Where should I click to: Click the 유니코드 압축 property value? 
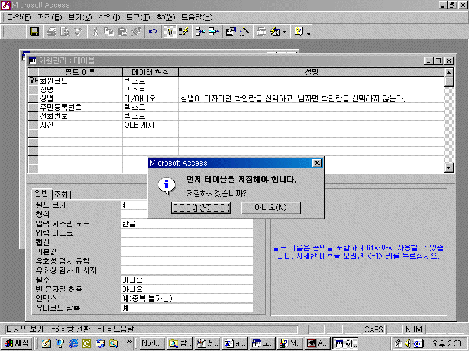187,308
